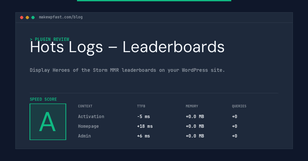Click the Activation queries value +0
308x161 pixels.
click(235, 117)
